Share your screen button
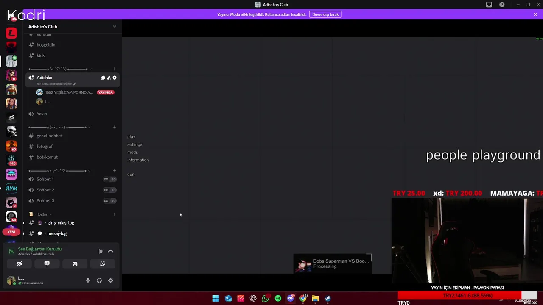This screenshot has height=305, width=543. [x=47, y=264]
